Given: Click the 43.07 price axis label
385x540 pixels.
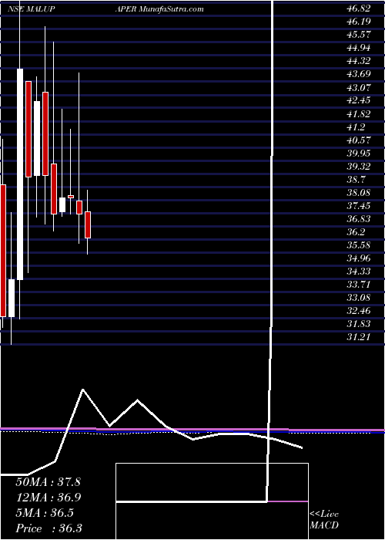Looking at the screenshot, I should [x=358, y=87].
